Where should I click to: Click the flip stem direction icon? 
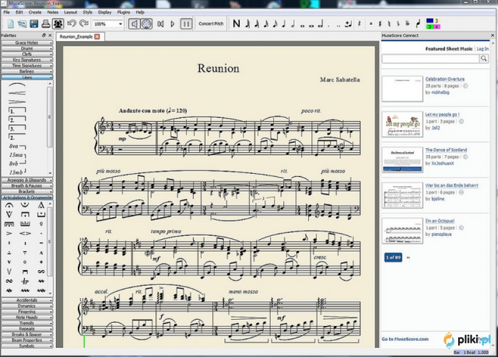(x=418, y=24)
